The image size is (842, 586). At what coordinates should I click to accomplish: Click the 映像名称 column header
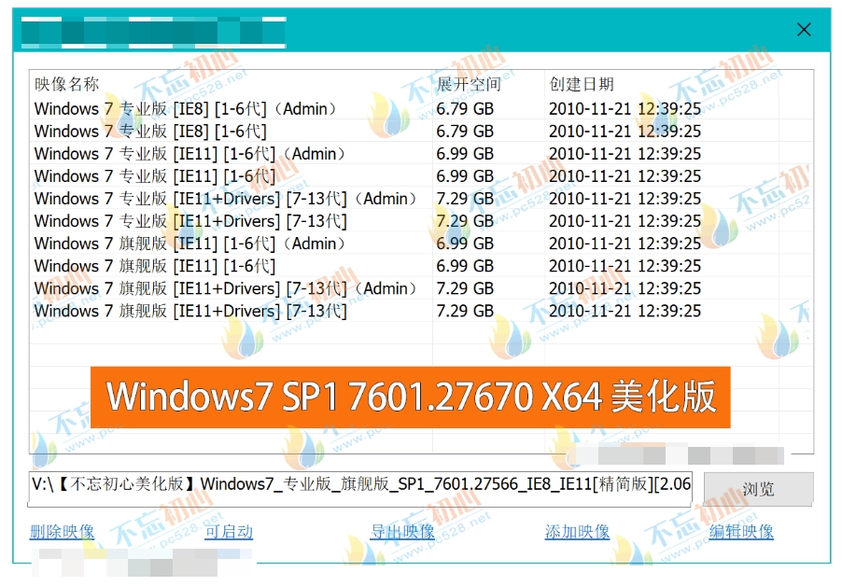pyautogui.click(x=66, y=84)
